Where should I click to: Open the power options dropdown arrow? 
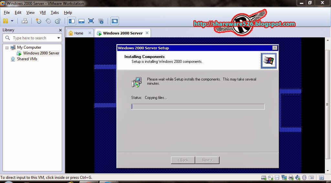click(12, 21)
